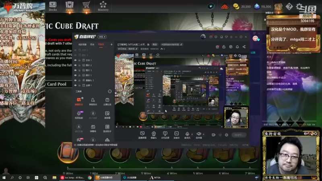Open the title bar hamburger menu
322x181 pixels.
click(x=231, y=37)
